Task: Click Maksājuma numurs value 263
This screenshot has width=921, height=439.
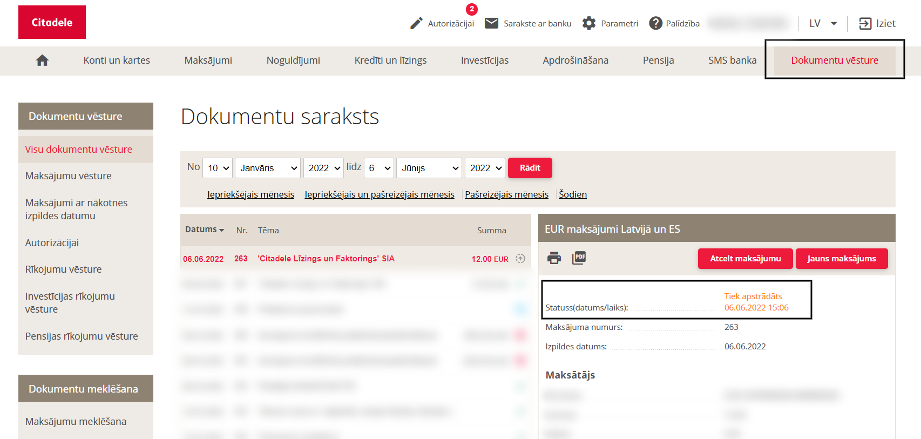Action: point(732,327)
